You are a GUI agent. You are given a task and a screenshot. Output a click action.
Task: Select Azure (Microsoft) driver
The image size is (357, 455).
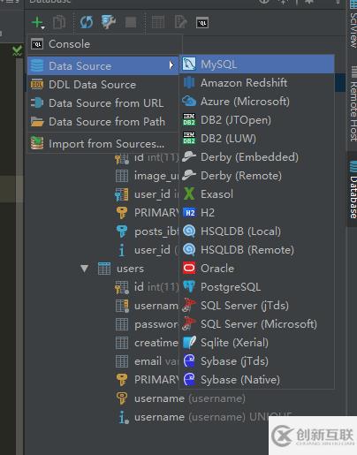pyautogui.click(x=257, y=102)
